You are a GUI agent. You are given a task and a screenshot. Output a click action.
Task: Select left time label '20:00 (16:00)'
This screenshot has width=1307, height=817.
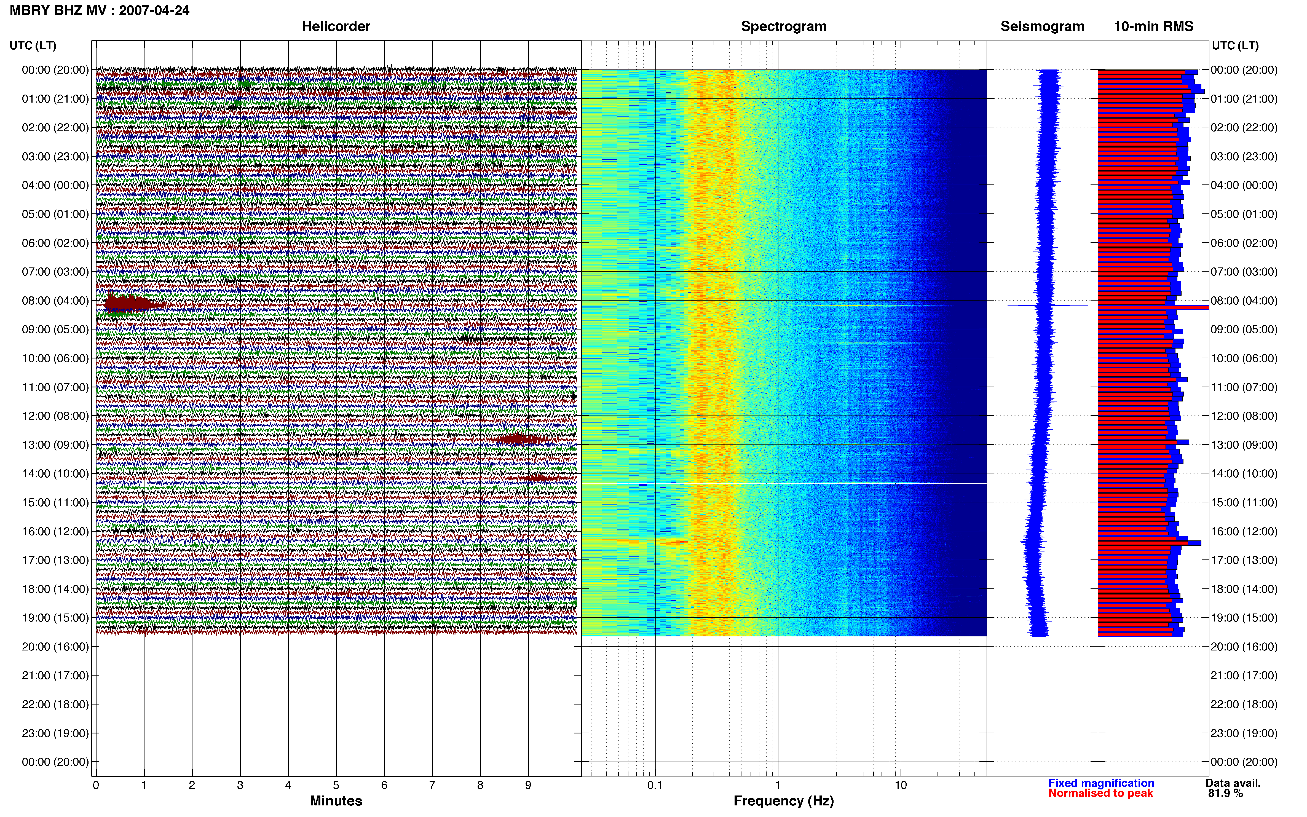[x=55, y=646]
